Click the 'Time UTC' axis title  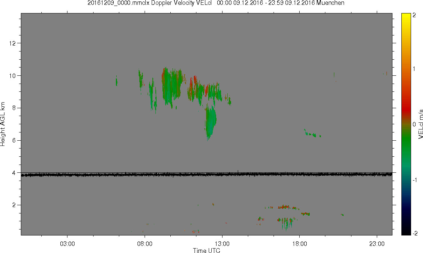coord(206,250)
